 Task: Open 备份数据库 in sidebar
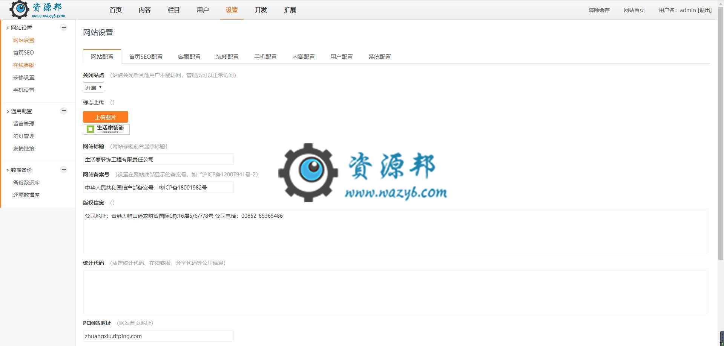pyautogui.click(x=26, y=182)
